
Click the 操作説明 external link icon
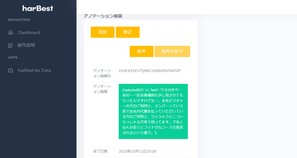(x=10, y=45)
